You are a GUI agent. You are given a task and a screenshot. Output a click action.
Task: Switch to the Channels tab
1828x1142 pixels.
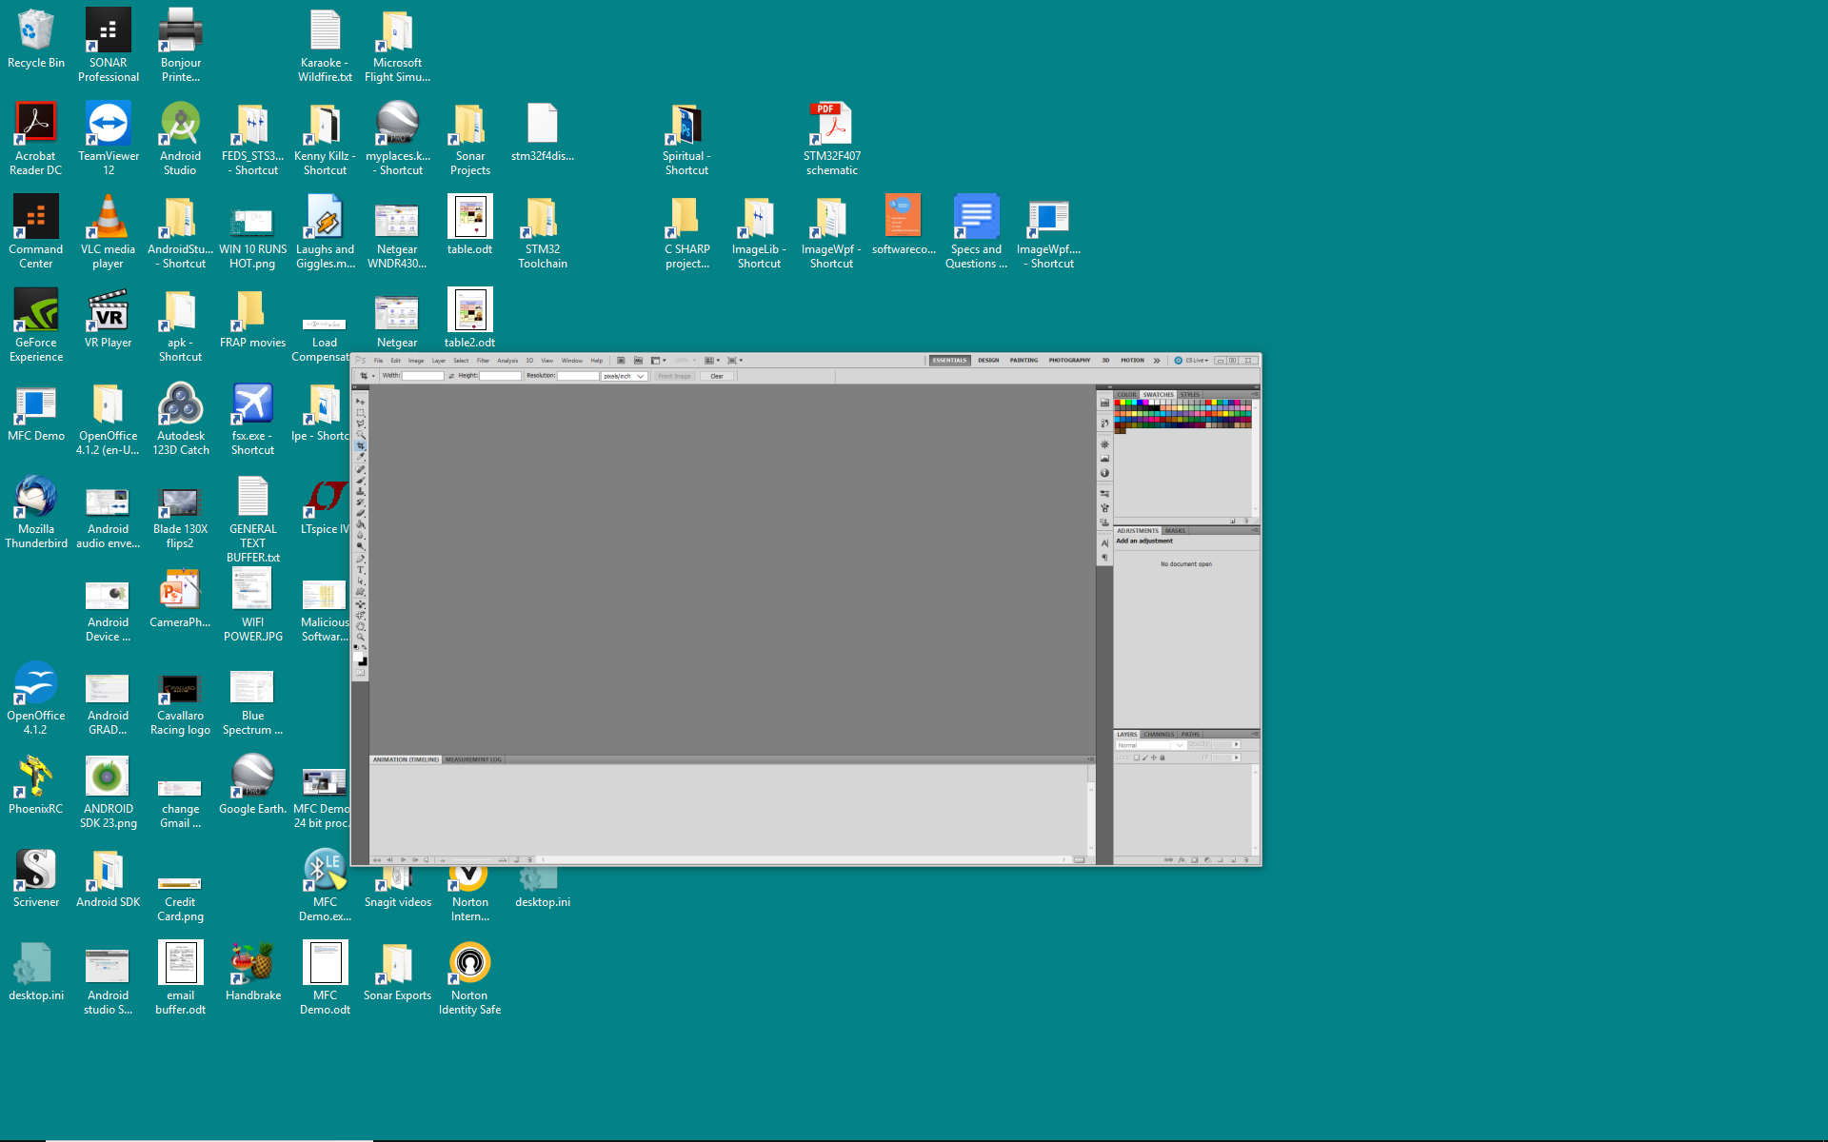1159,735
